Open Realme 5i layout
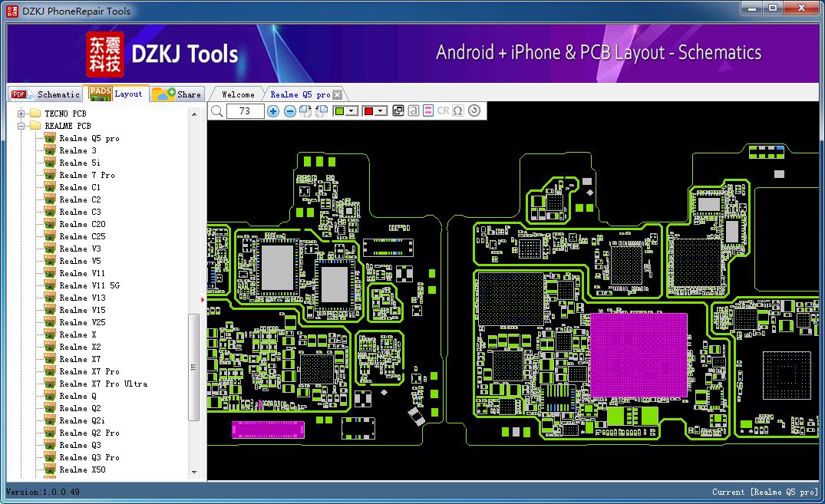The image size is (825, 504). pos(80,163)
